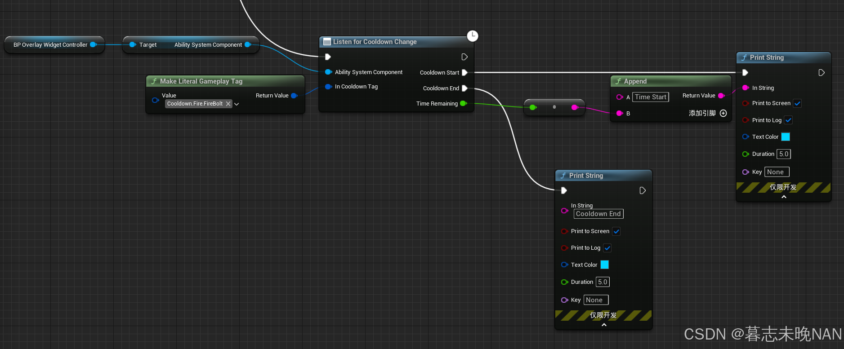Click the green Time Remaining output pin
This screenshot has height=349, width=844.
(463, 103)
